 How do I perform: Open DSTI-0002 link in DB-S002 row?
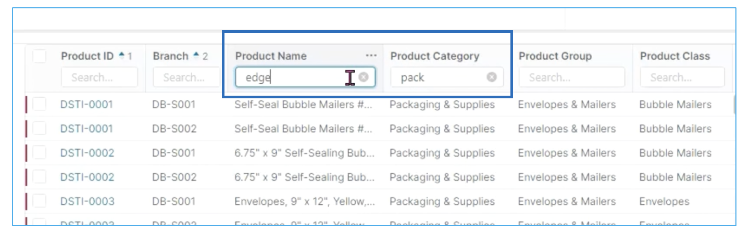[x=87, y=177]
